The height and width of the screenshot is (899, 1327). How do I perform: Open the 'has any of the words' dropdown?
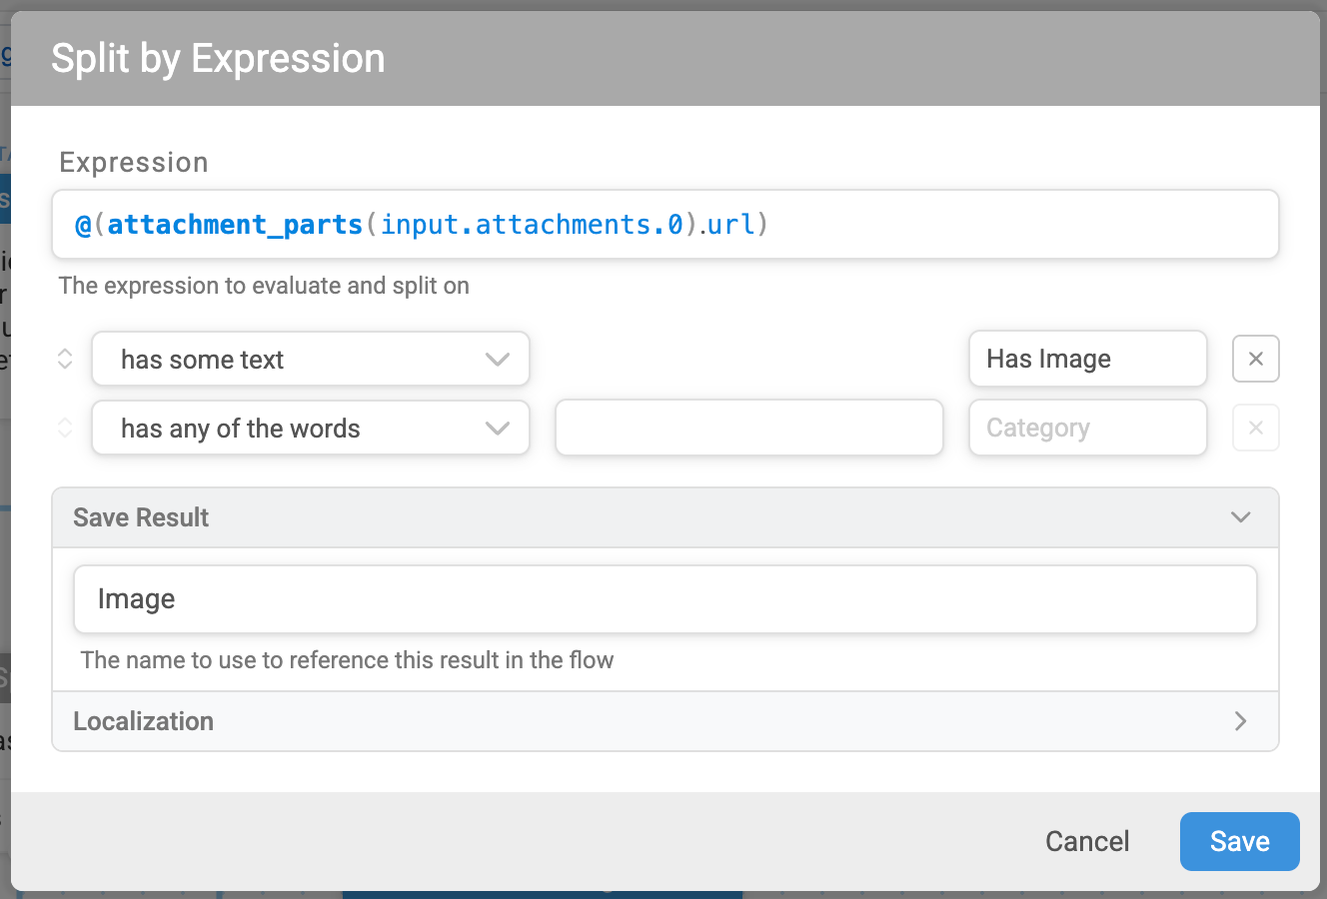point(311,428)
